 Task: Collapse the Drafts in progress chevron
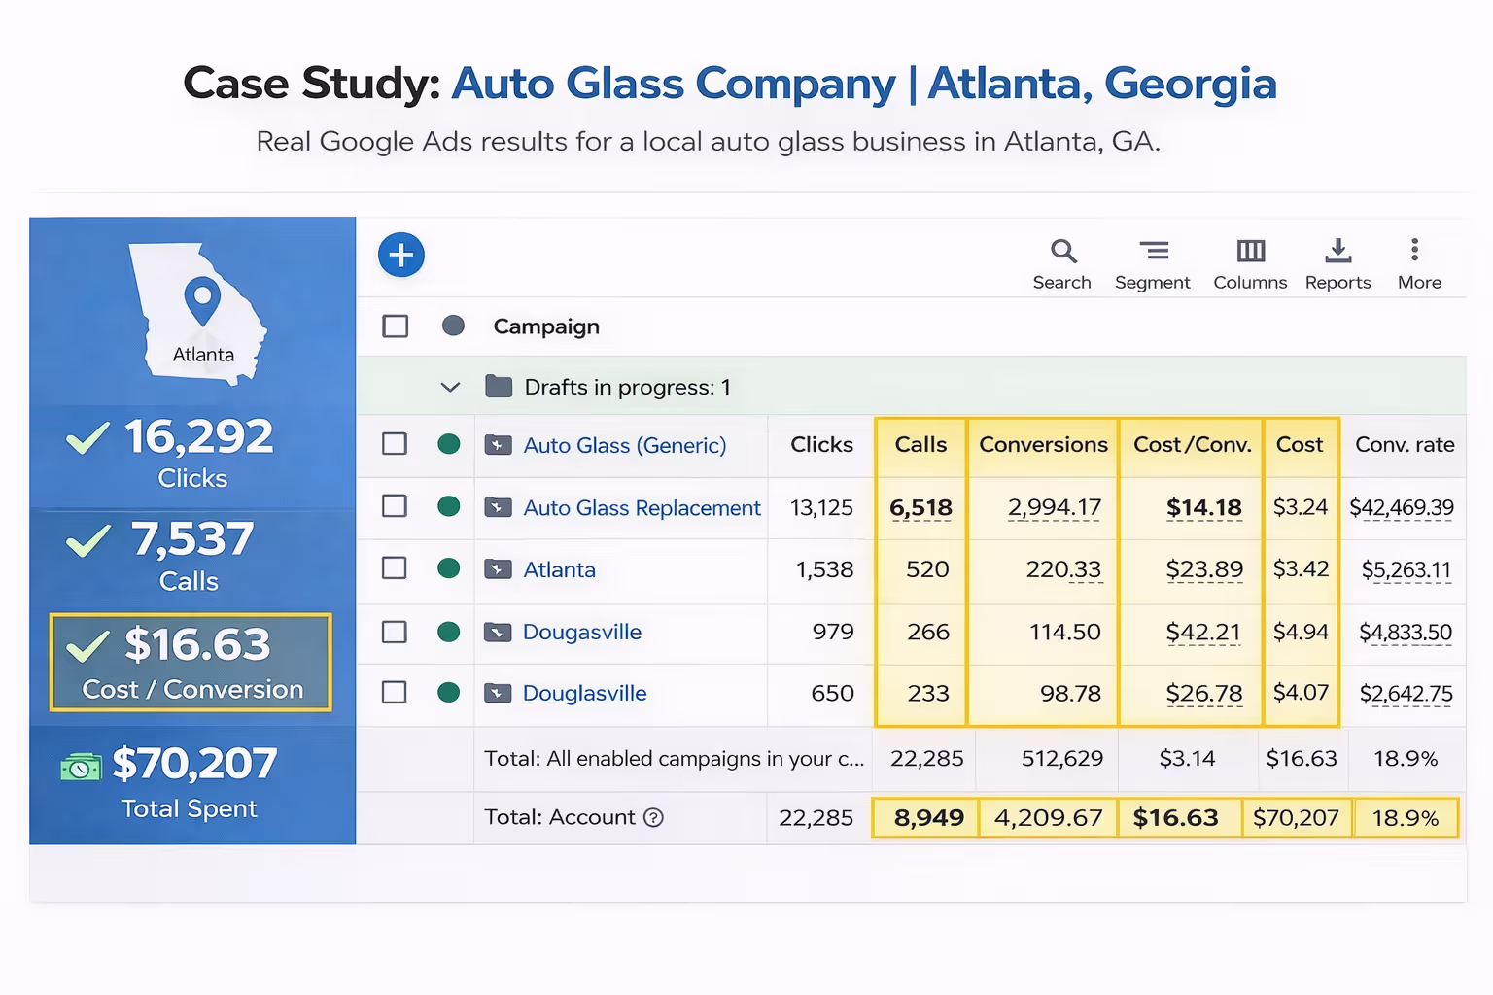pyautogui.click(x=449, y=388)
